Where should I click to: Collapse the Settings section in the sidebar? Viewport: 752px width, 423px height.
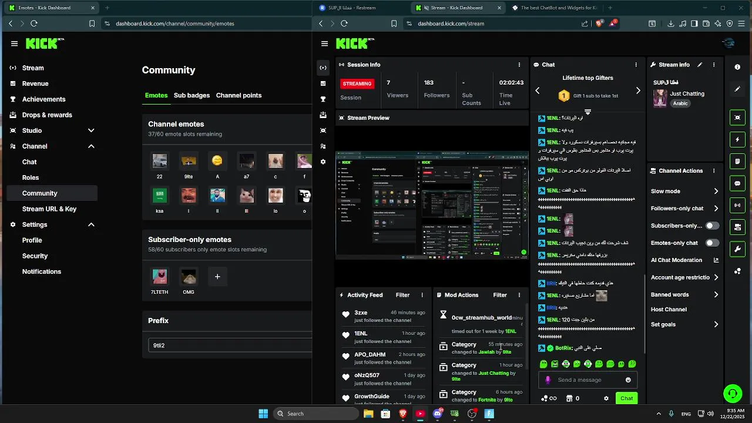[x=91, y=224]
